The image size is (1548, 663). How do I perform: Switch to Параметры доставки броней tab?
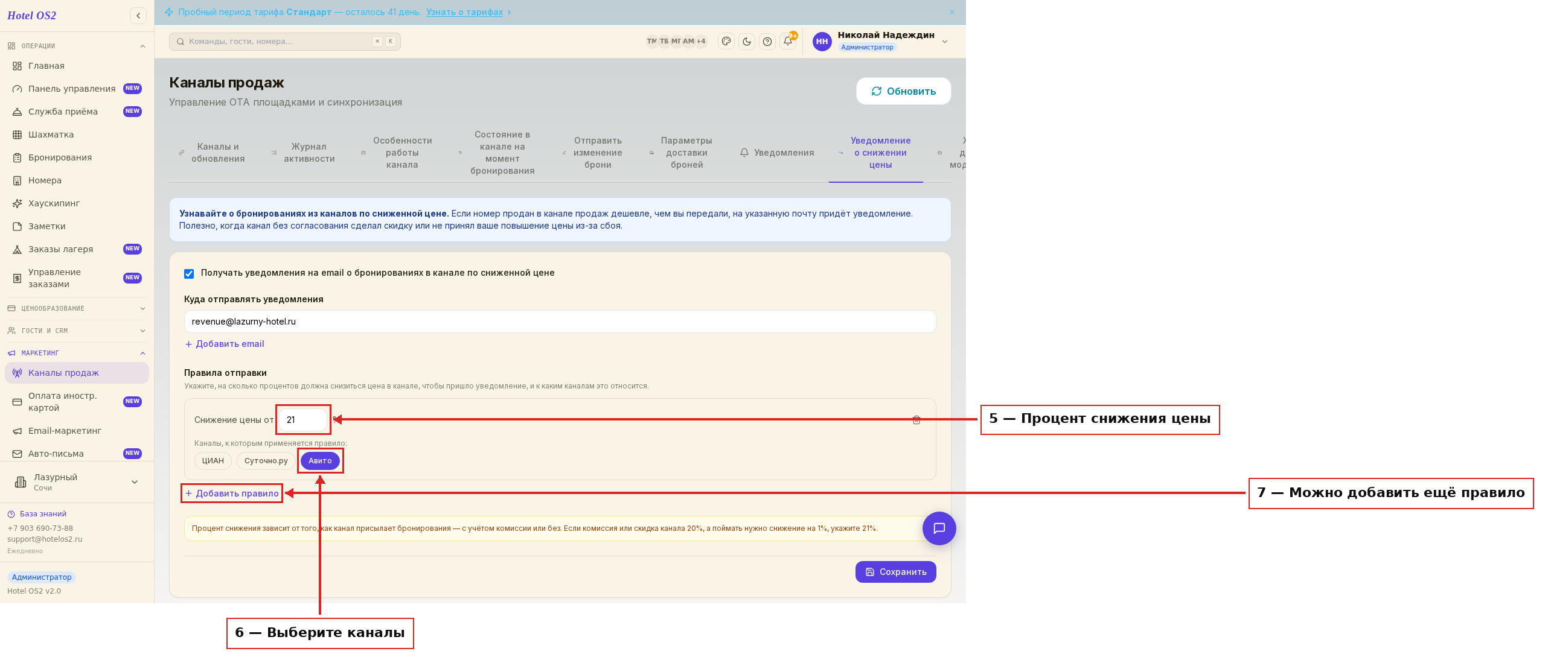click(681, 153)
